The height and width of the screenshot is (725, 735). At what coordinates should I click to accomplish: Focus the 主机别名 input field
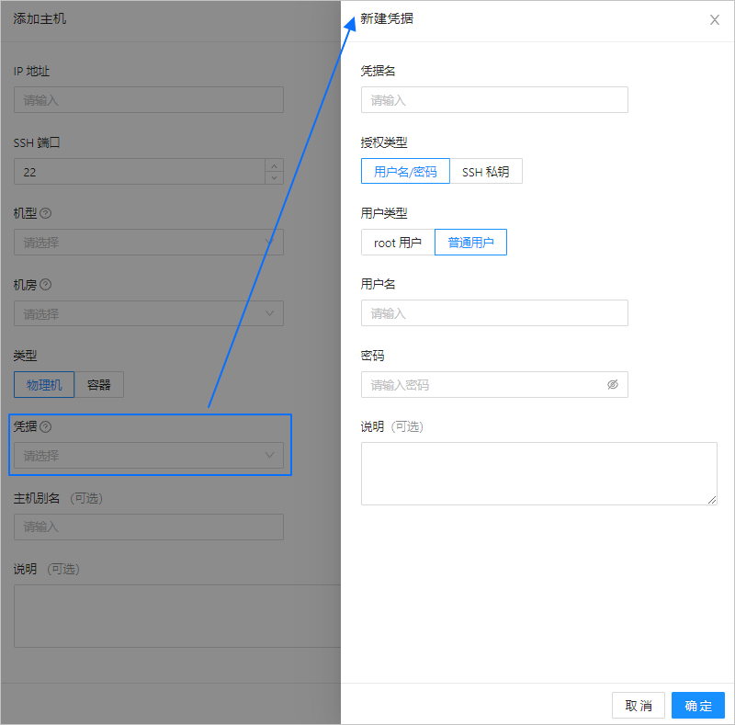coord(149,527)
